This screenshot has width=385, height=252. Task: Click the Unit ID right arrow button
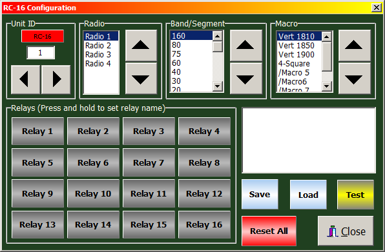(56, 79)
